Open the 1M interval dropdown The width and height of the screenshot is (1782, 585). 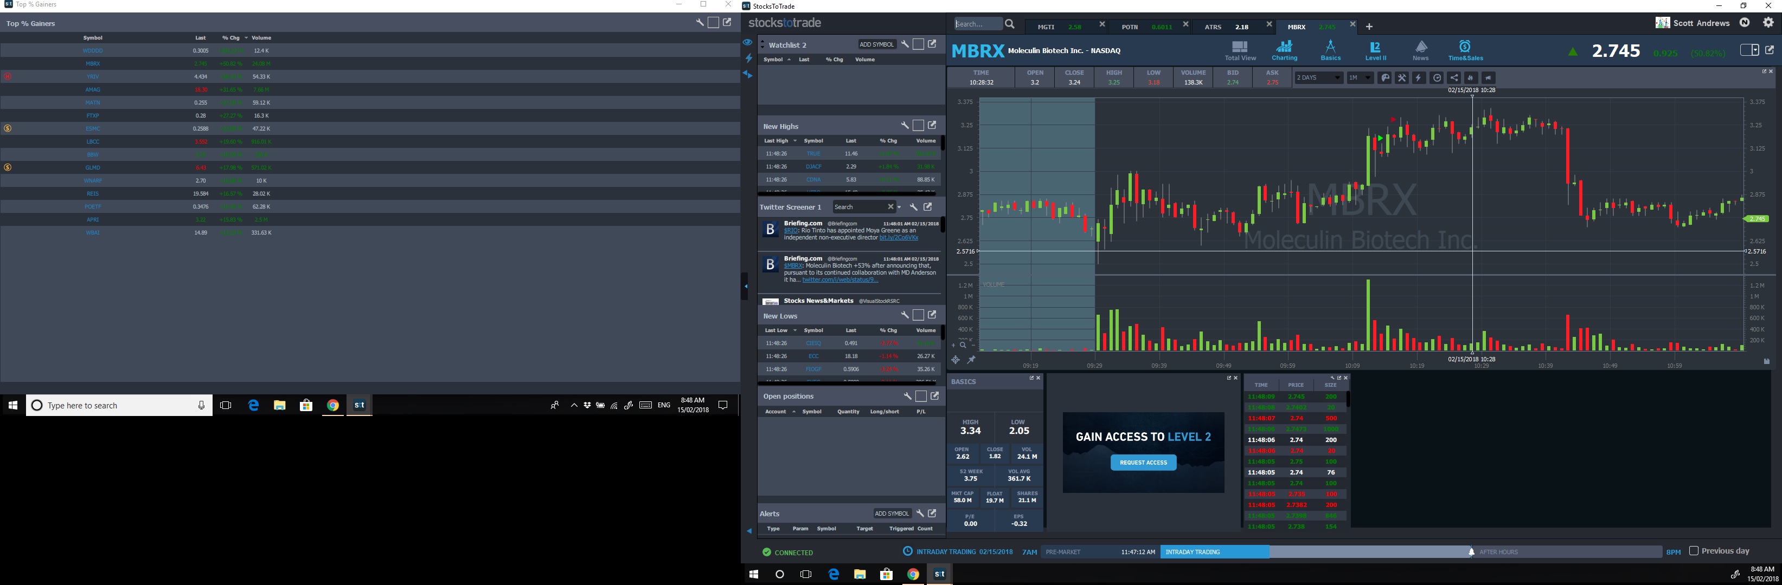(x=1360, y=78)
